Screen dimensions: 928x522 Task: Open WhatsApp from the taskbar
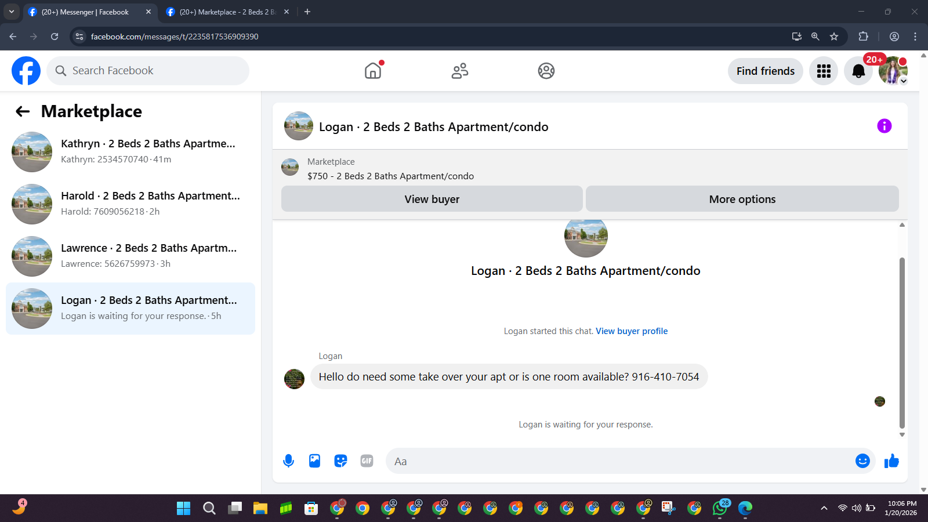click(720, 509)
